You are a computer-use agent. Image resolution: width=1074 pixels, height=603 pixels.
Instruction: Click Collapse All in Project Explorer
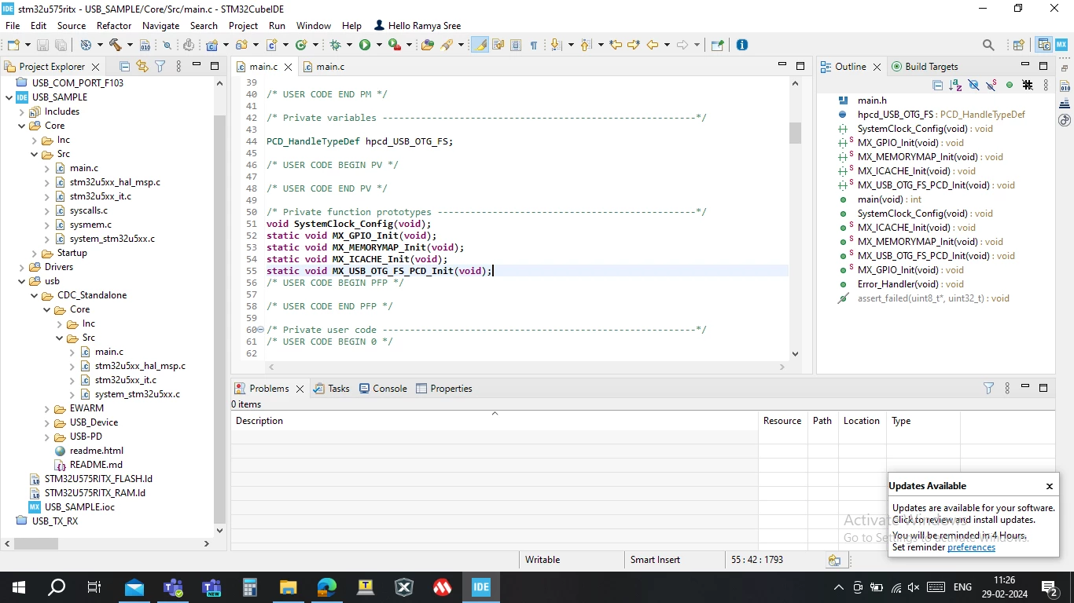pyautogui.click(x=124, y=67)
